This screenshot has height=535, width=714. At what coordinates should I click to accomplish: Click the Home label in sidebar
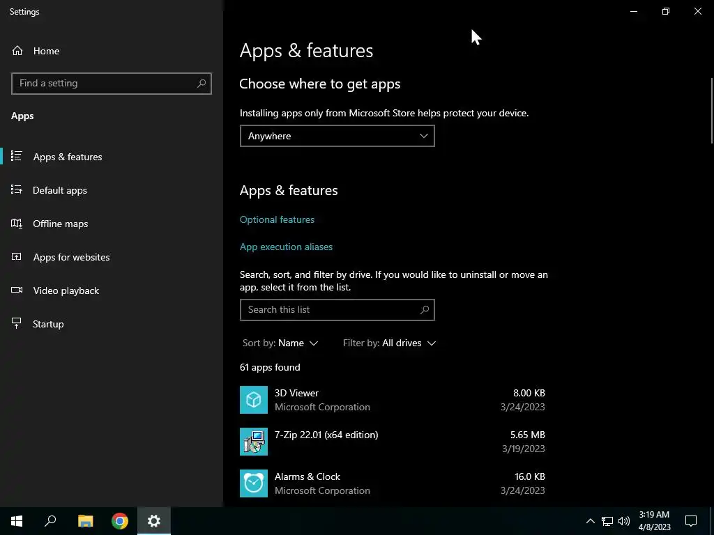click(47, 51)
